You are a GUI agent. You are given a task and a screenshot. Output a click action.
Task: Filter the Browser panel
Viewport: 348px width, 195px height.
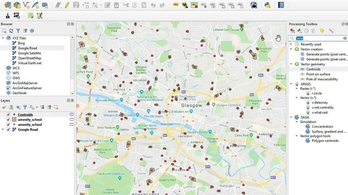18,31
